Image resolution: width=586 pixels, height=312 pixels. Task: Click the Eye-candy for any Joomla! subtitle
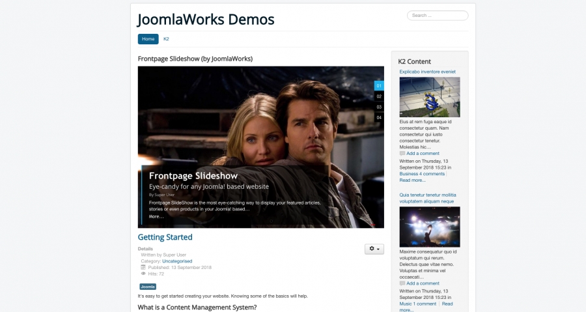pos(209,186)
